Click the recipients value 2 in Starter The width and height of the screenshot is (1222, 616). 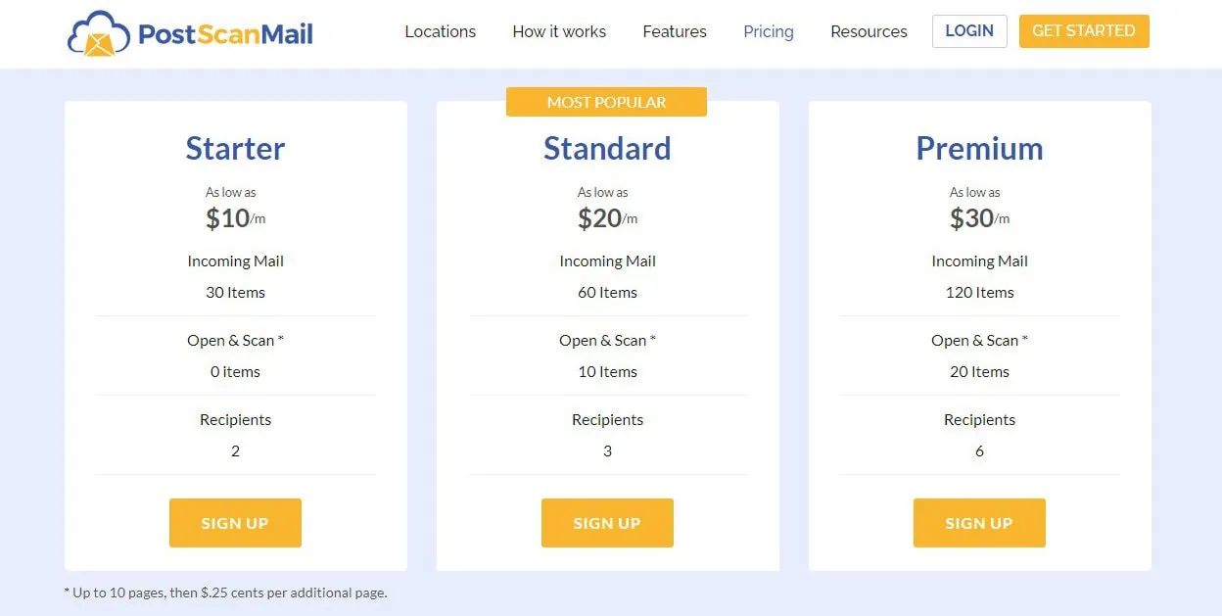[x=235, y=451]
